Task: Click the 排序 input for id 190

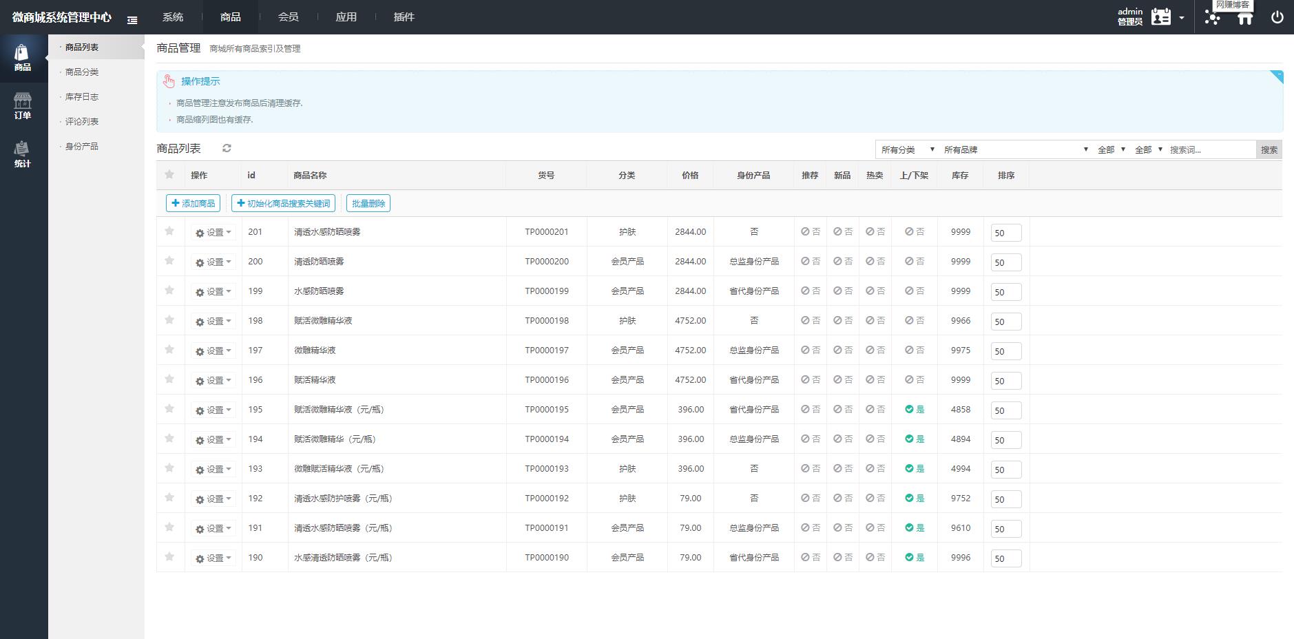Action: 1006,558
